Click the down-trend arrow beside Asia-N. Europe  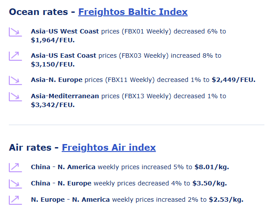(15, 80)
